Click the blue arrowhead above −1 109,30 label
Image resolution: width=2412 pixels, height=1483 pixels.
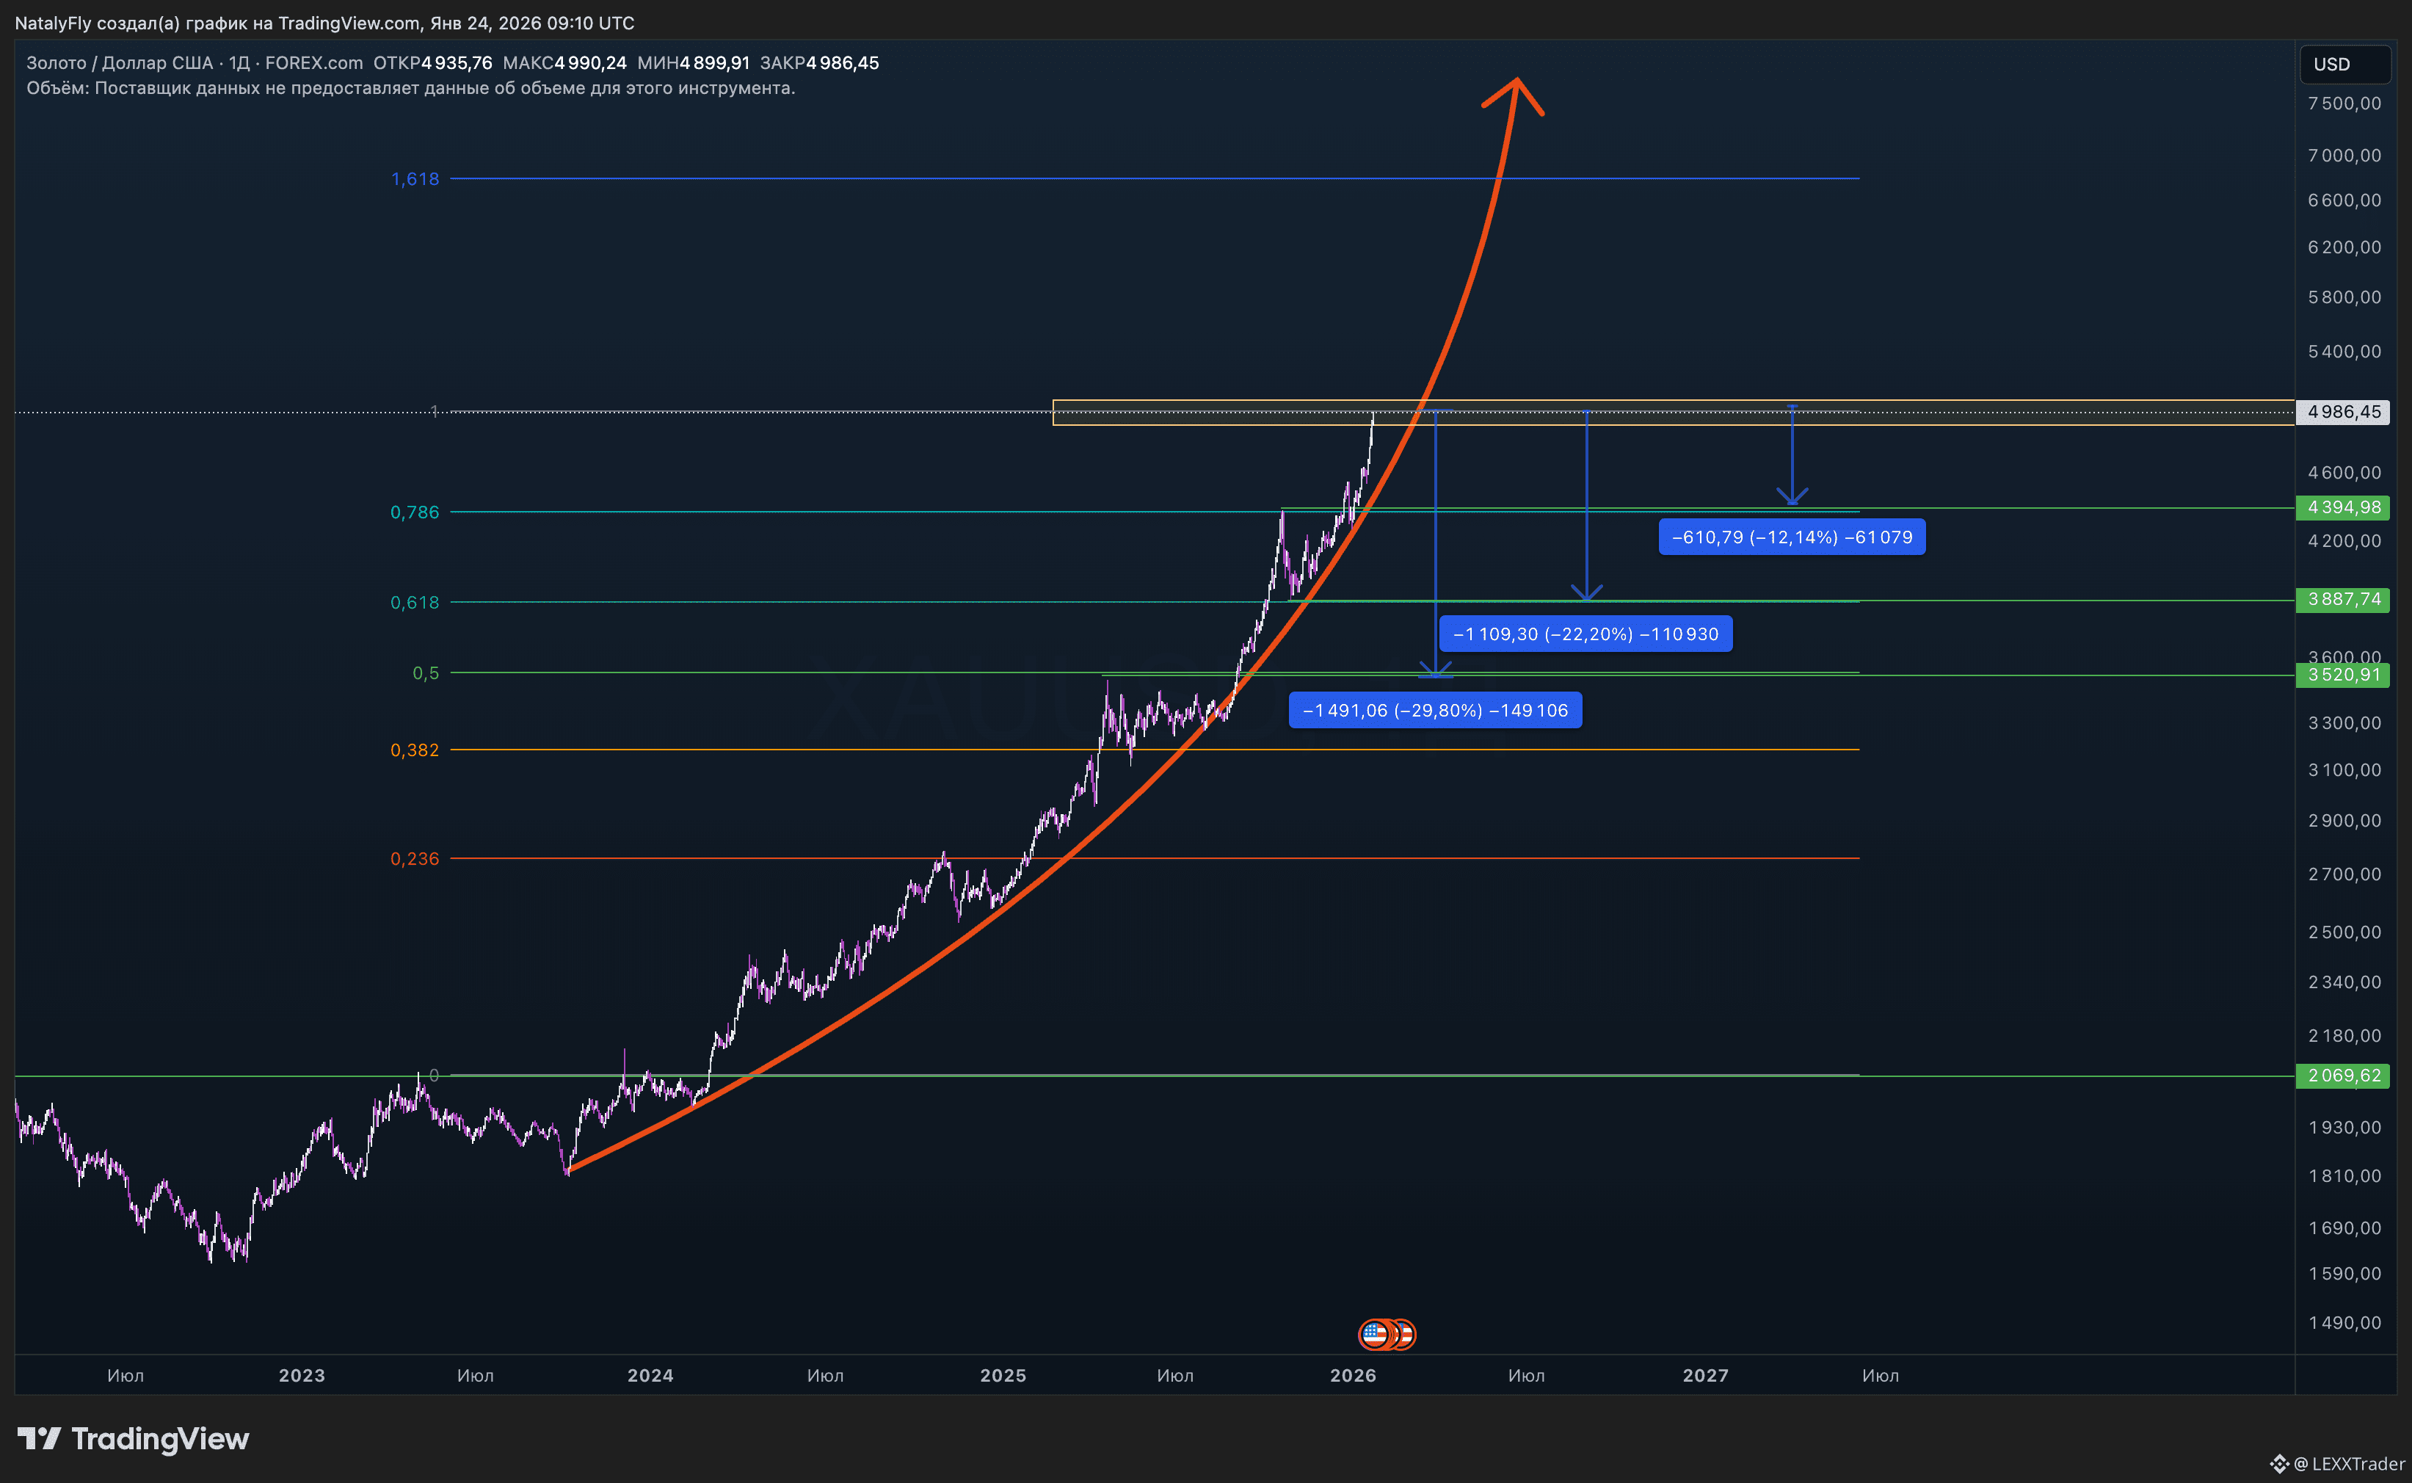[x=1586, y=592]
